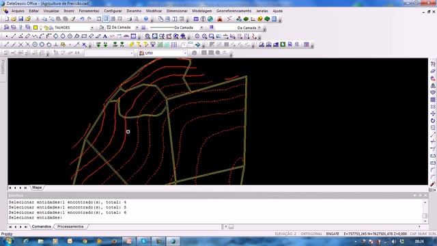Click the first magnifier zoom icon

147,36
